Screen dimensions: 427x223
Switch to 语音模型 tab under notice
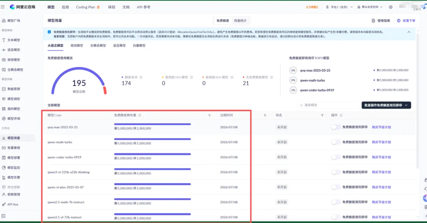pyautogui.click(x=119, y=46)
